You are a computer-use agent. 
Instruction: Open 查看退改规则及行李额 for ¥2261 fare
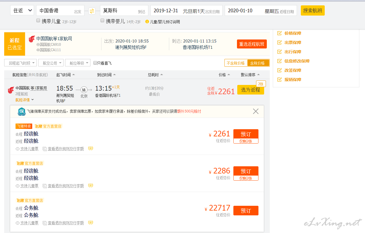pos(66,149)
